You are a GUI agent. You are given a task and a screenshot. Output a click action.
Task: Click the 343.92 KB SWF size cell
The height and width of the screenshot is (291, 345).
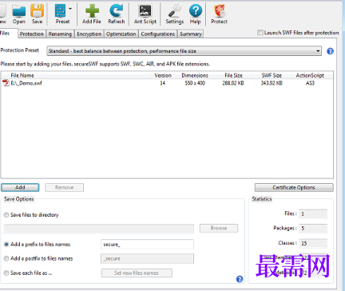(272, 83)
